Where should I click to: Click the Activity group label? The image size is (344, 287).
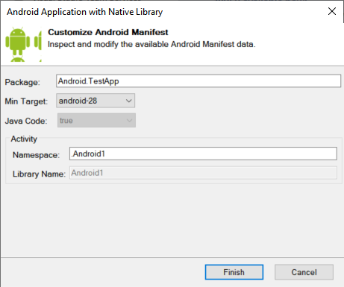point(24,139)
